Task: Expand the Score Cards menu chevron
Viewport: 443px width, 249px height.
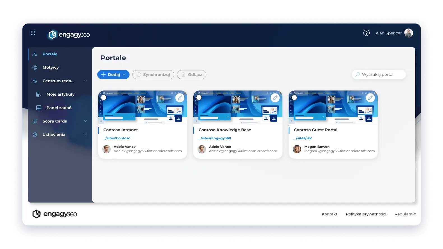Action: point(85,121)
